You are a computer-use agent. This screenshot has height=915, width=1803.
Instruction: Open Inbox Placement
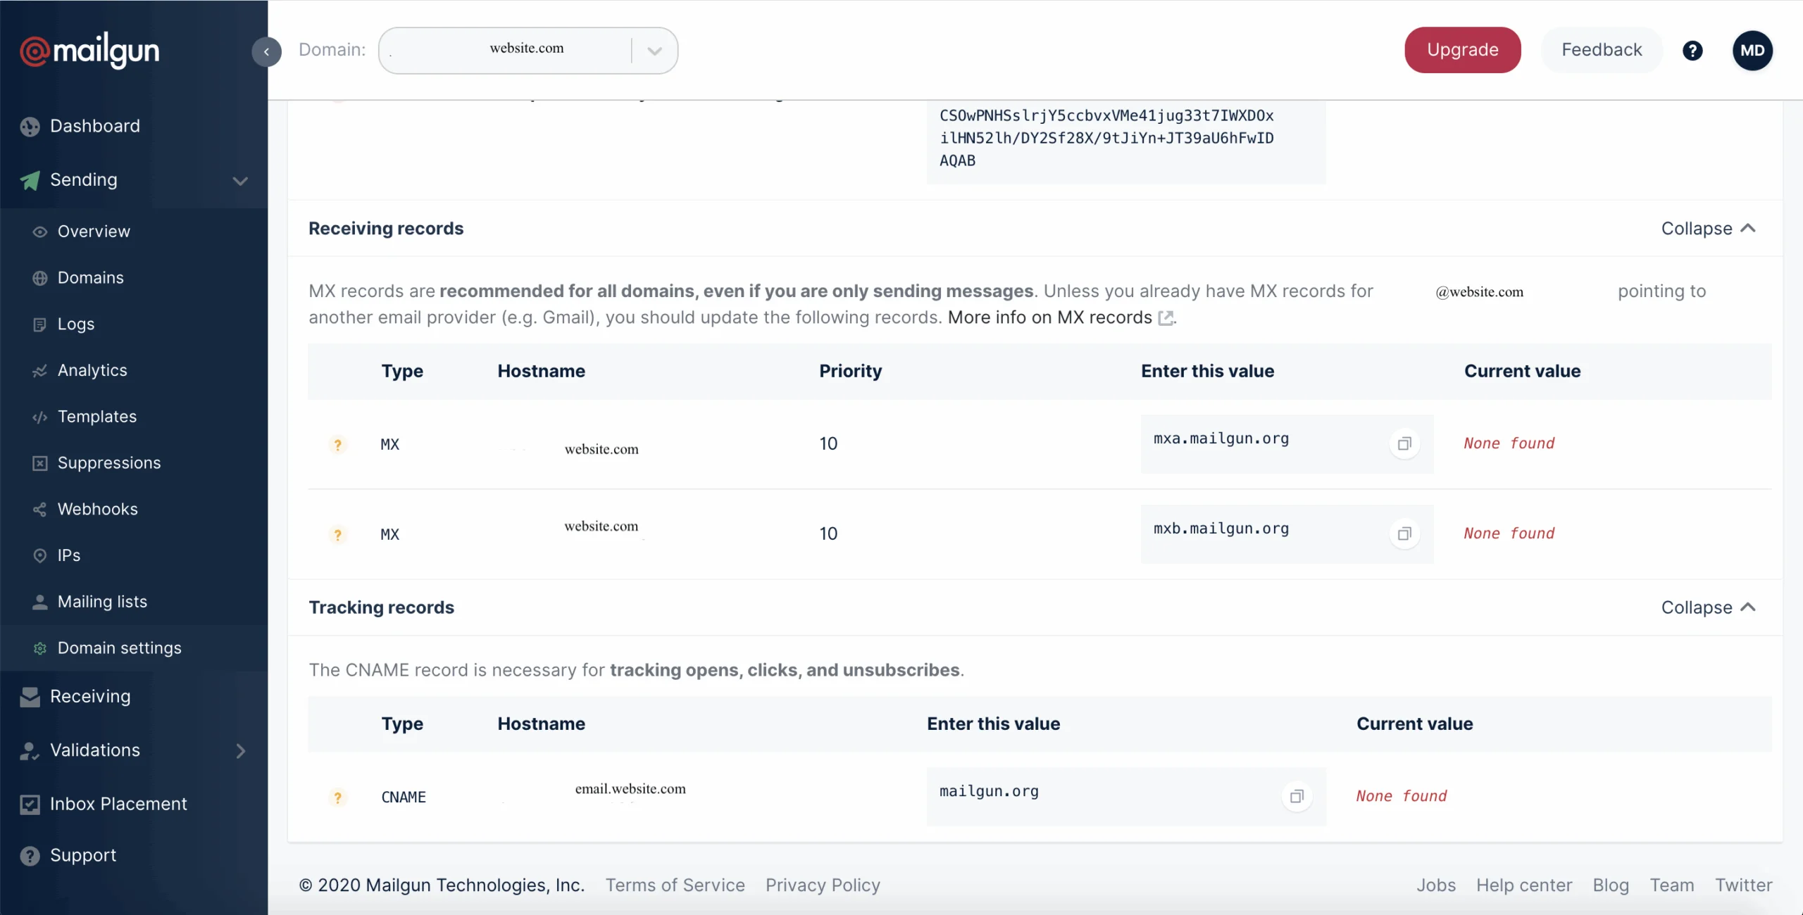tap(118, 804)
